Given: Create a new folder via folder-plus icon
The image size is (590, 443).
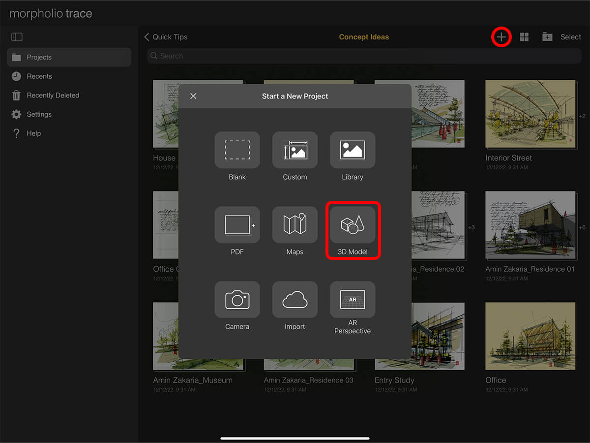Looking at the screenshot, I should 547,37.
